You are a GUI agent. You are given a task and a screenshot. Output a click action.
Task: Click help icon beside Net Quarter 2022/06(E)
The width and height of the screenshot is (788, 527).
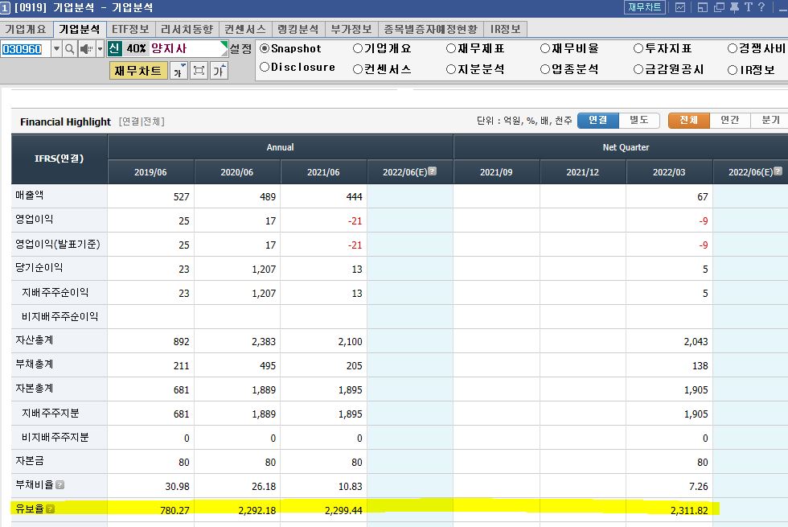[778, 171]
